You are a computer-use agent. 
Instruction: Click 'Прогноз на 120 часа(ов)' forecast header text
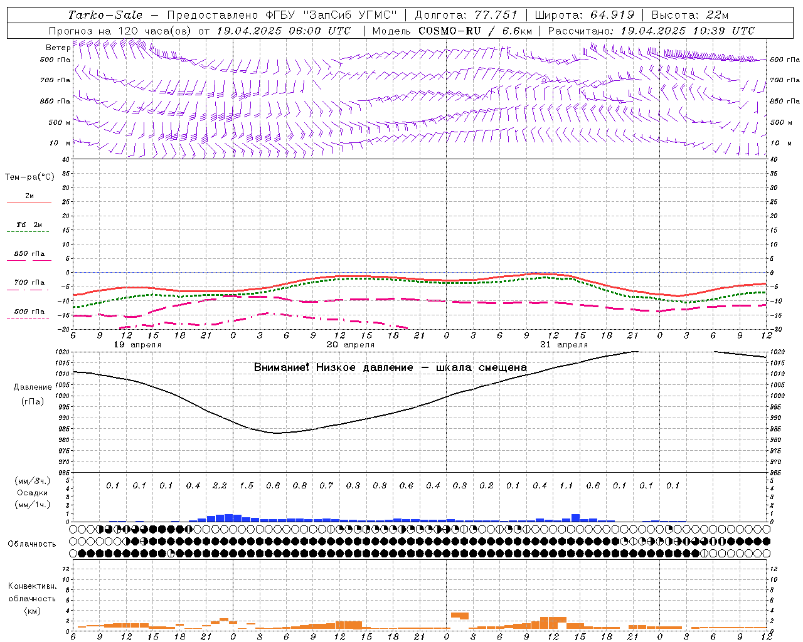(x=121, y=31)
